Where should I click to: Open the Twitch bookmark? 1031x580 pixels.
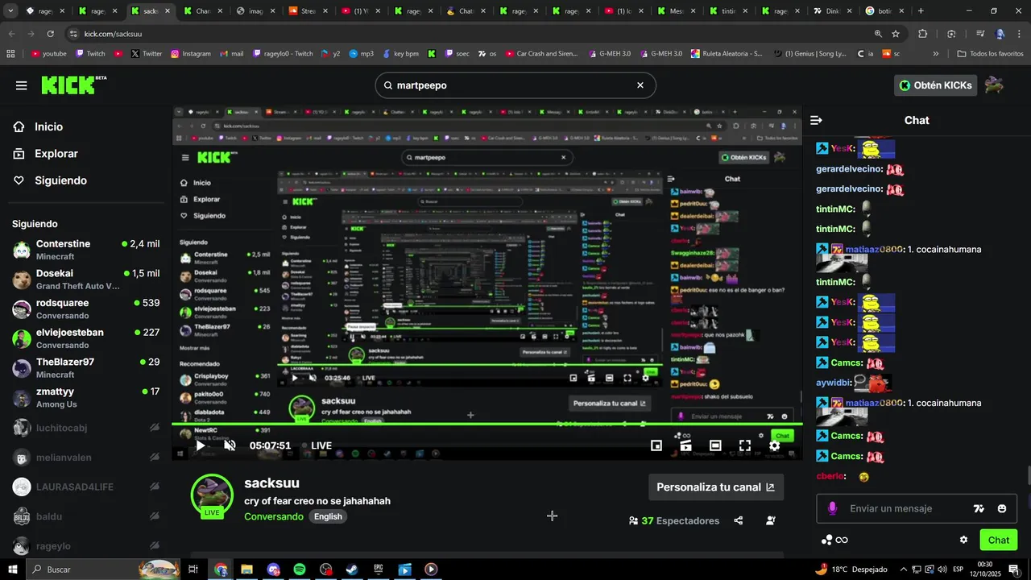pos(90,54)
